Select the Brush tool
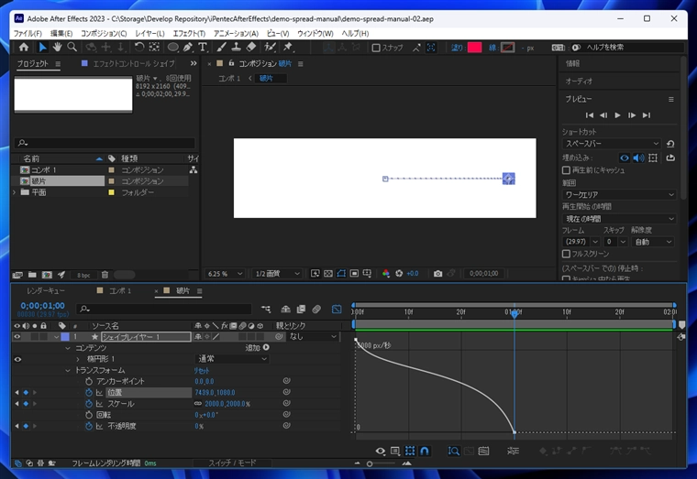 tap(221, 47)
